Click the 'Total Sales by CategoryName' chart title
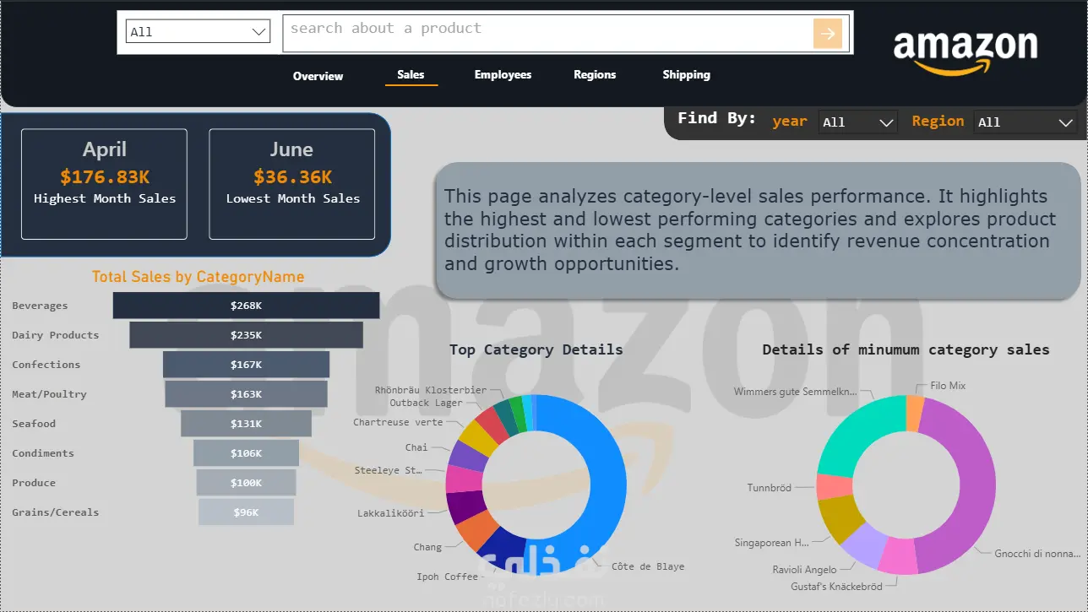Viewport: 1088px width, 612px height. click(198, 277)
